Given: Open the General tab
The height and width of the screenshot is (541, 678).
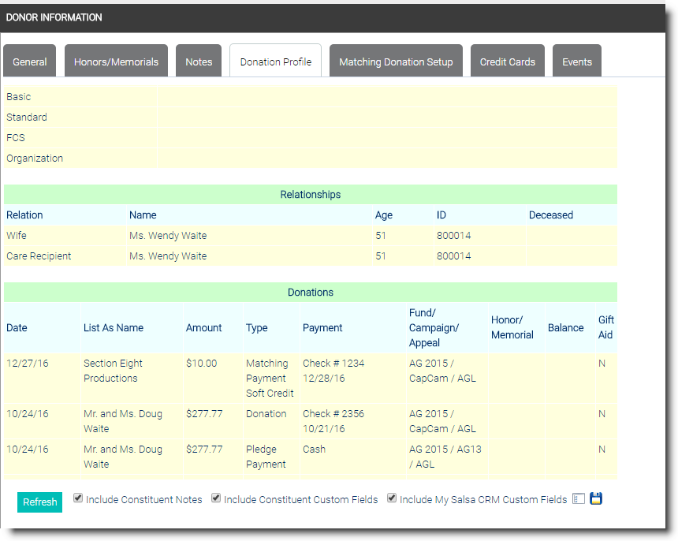Looking at the screenshot, I should [x=29, y=61].
